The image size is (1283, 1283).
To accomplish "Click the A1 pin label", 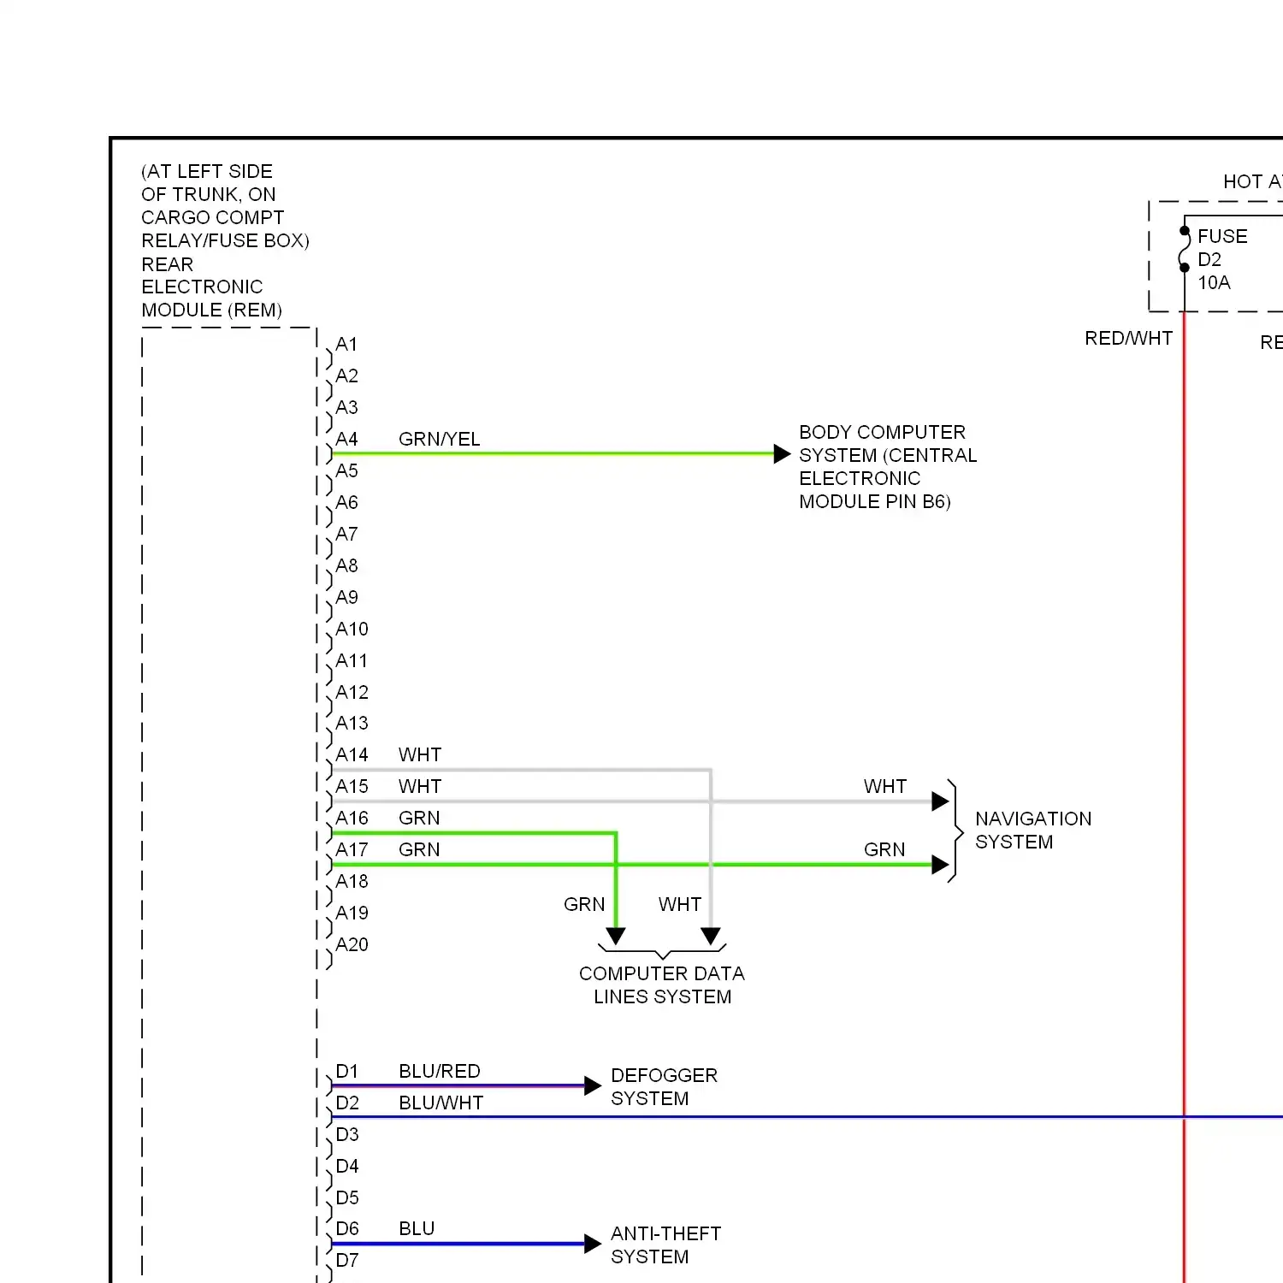I will 346,345.
